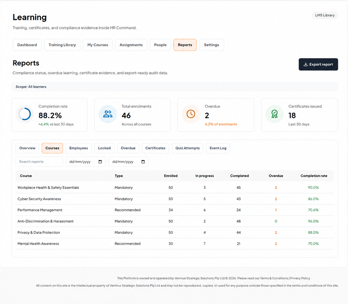
Task: Go to the My Courses tab
Action: [98, 45]
